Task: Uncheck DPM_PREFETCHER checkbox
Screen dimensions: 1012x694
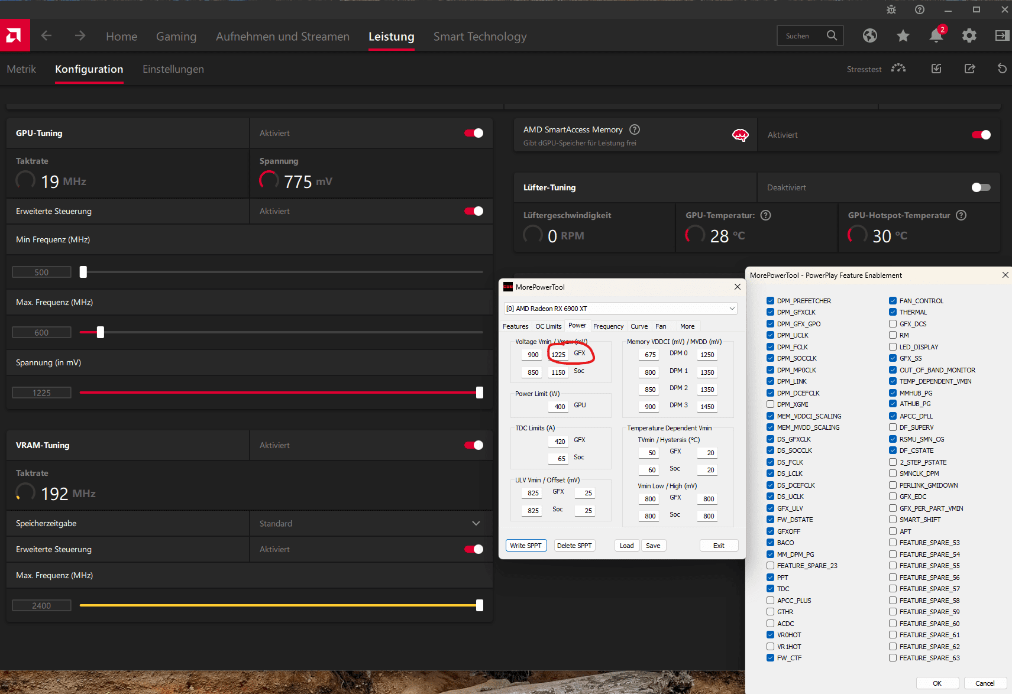Action: pyautogui.click(x=770, y=301)
